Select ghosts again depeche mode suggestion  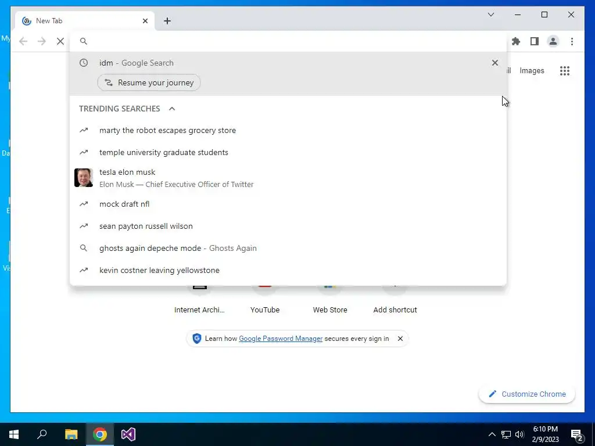tap(288, 248)
